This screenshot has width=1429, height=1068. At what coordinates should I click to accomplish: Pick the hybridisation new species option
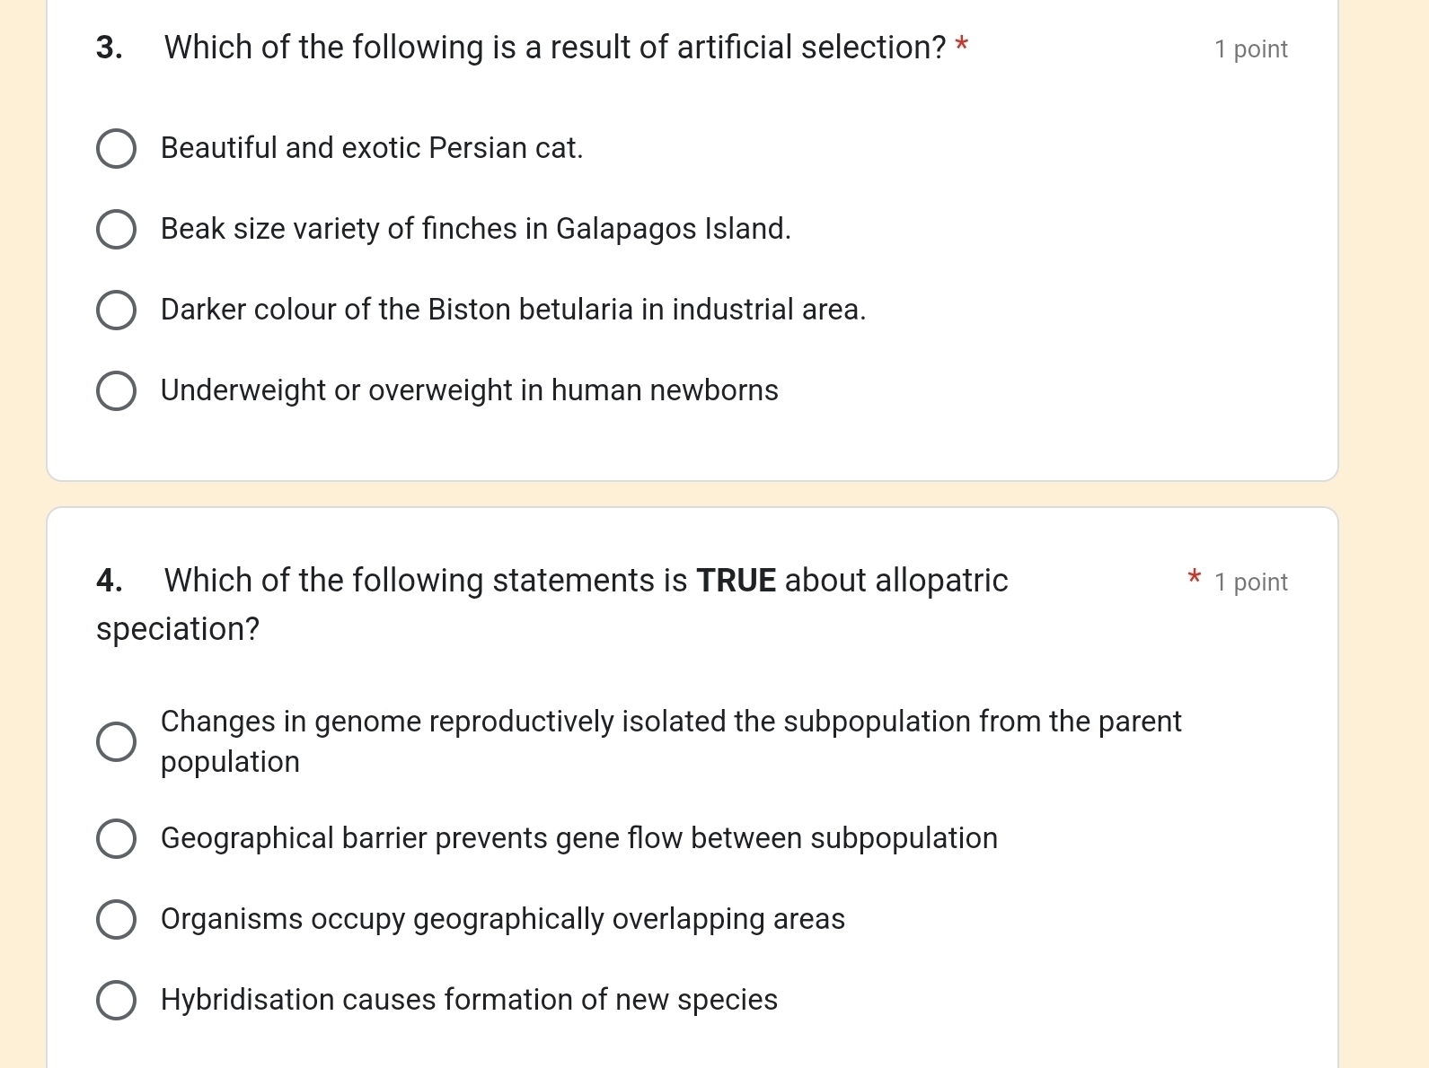click(x=116, y=1000)
